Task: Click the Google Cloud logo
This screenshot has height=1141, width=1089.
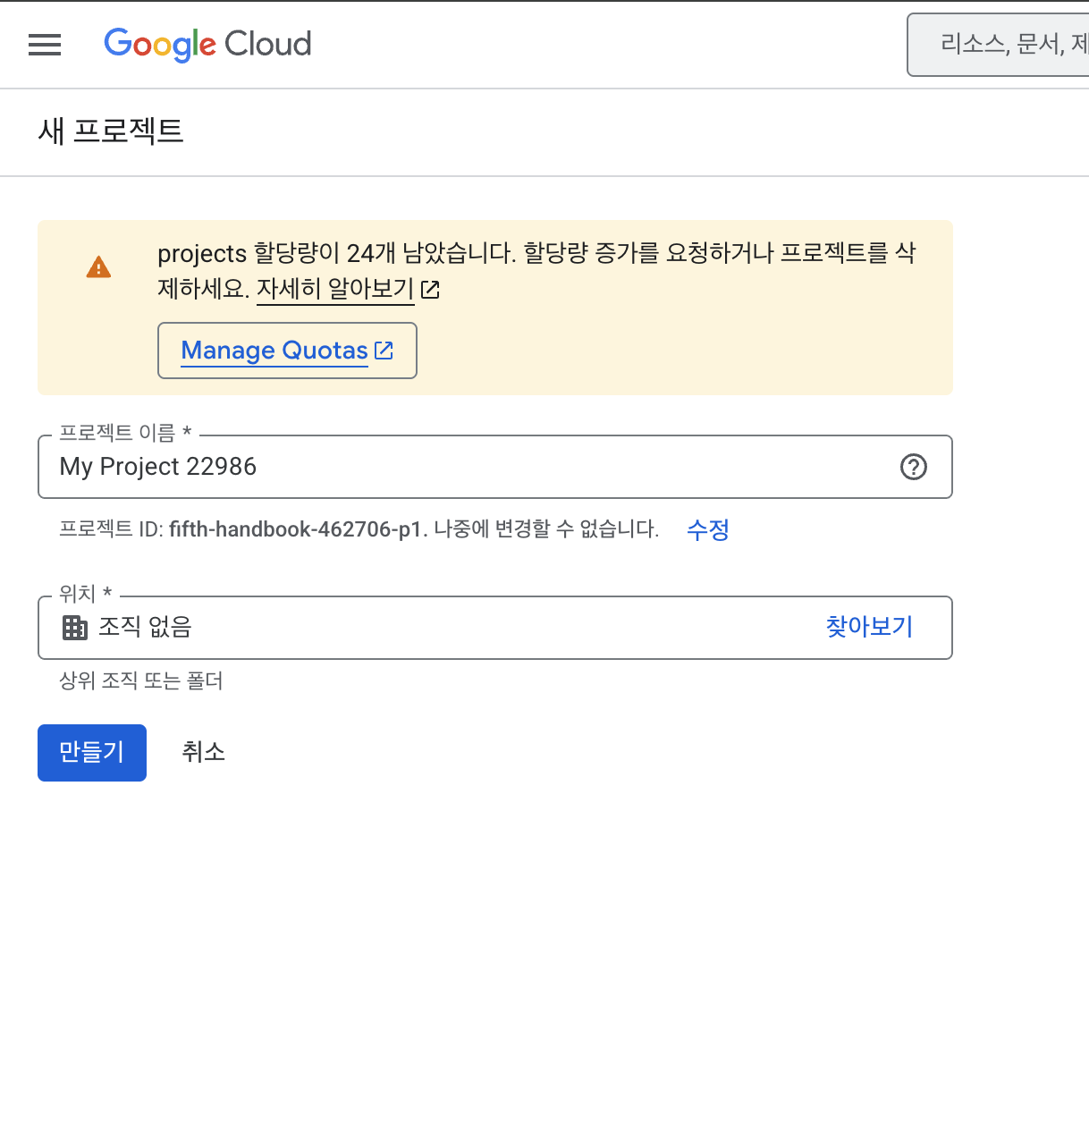Action: (207, 44)
